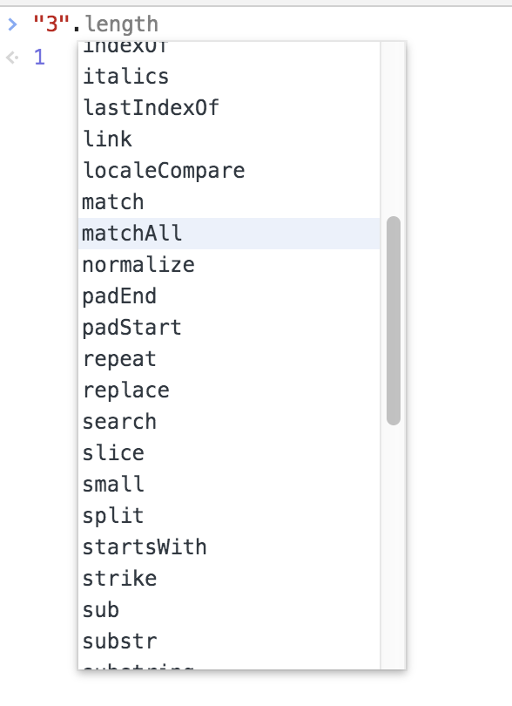Choose padEnd completion option
The width and height of the screenshot is (512, 706).
pos(229,296)
